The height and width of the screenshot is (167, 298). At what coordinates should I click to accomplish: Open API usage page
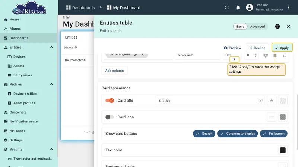tap(29, 131)
